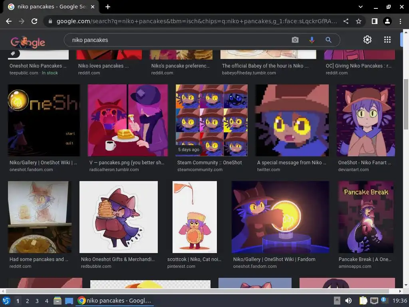
Task: Open official Babey of the hour link
Action: click(265, 66)
